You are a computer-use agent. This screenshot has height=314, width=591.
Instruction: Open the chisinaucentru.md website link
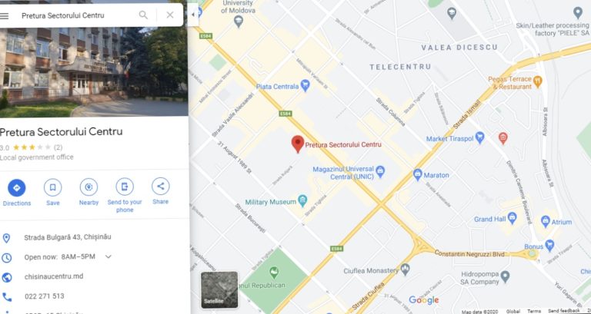click(54, 276)
